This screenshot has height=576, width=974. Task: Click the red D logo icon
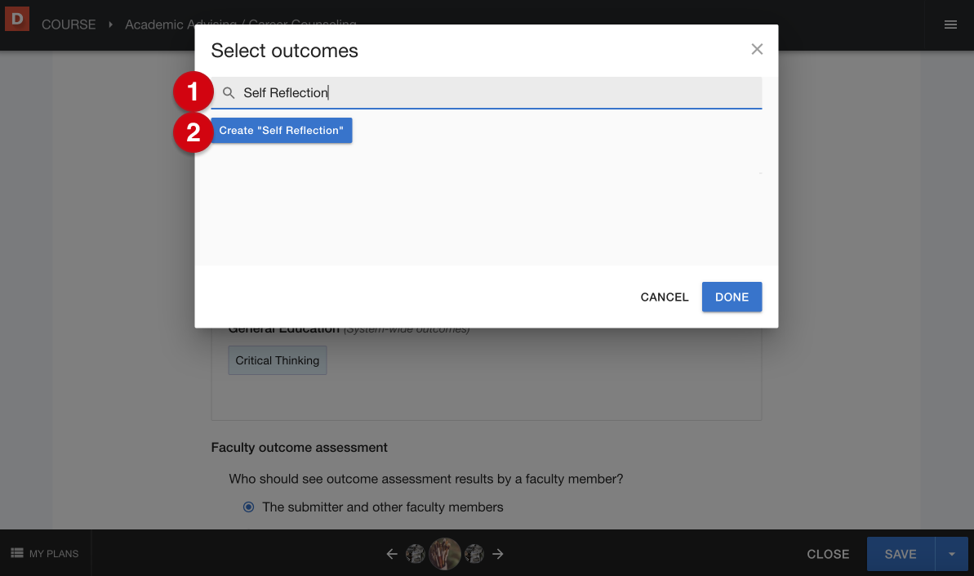pos(17,19)
